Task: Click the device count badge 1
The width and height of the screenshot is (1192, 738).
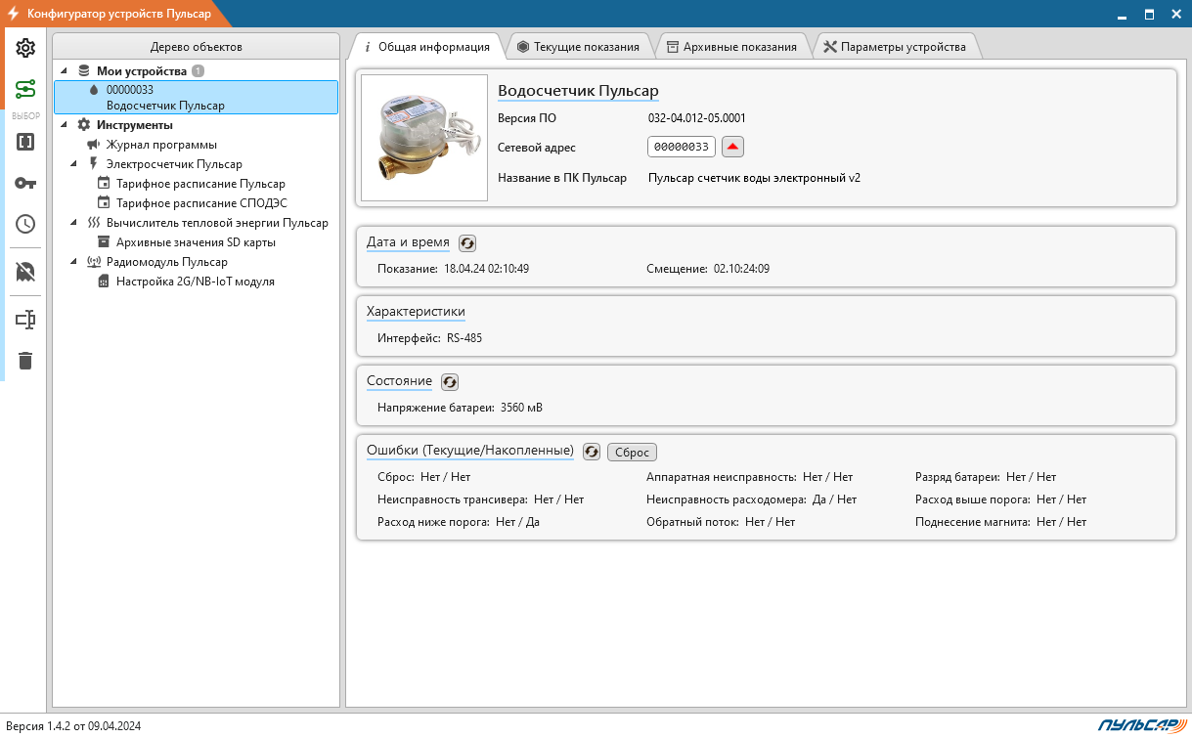Action: pyautogui.click(x=199, y=71)
